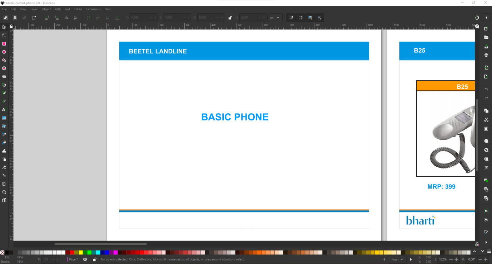Select the Text tool
Screen dimensions: 492x264
[x=4, y=110]
